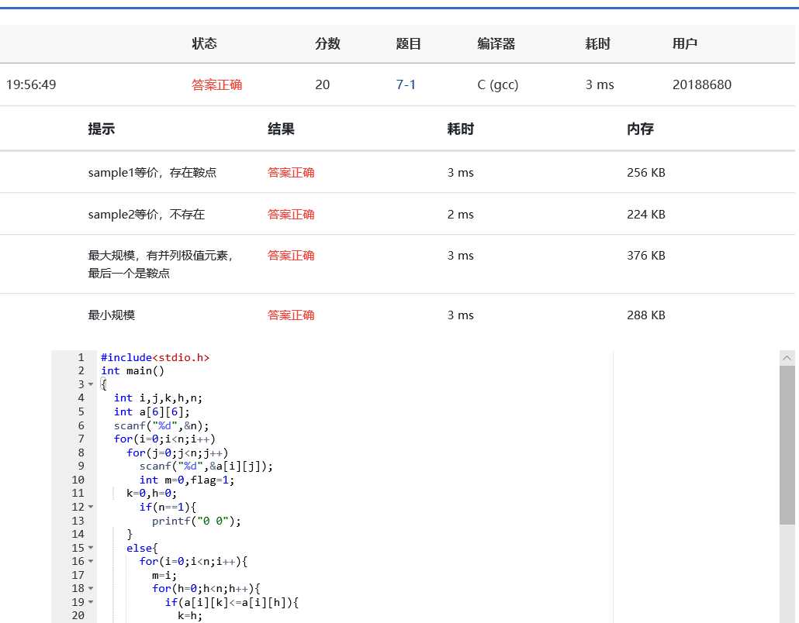This screenshot has width=799, height=623.
Task: Click the 答案正确 result for sample1
Action: [291, 173]
